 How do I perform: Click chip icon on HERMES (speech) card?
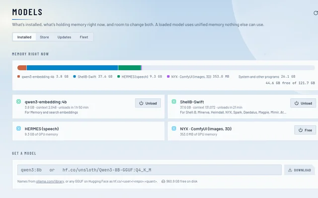[x=19, y=129]
